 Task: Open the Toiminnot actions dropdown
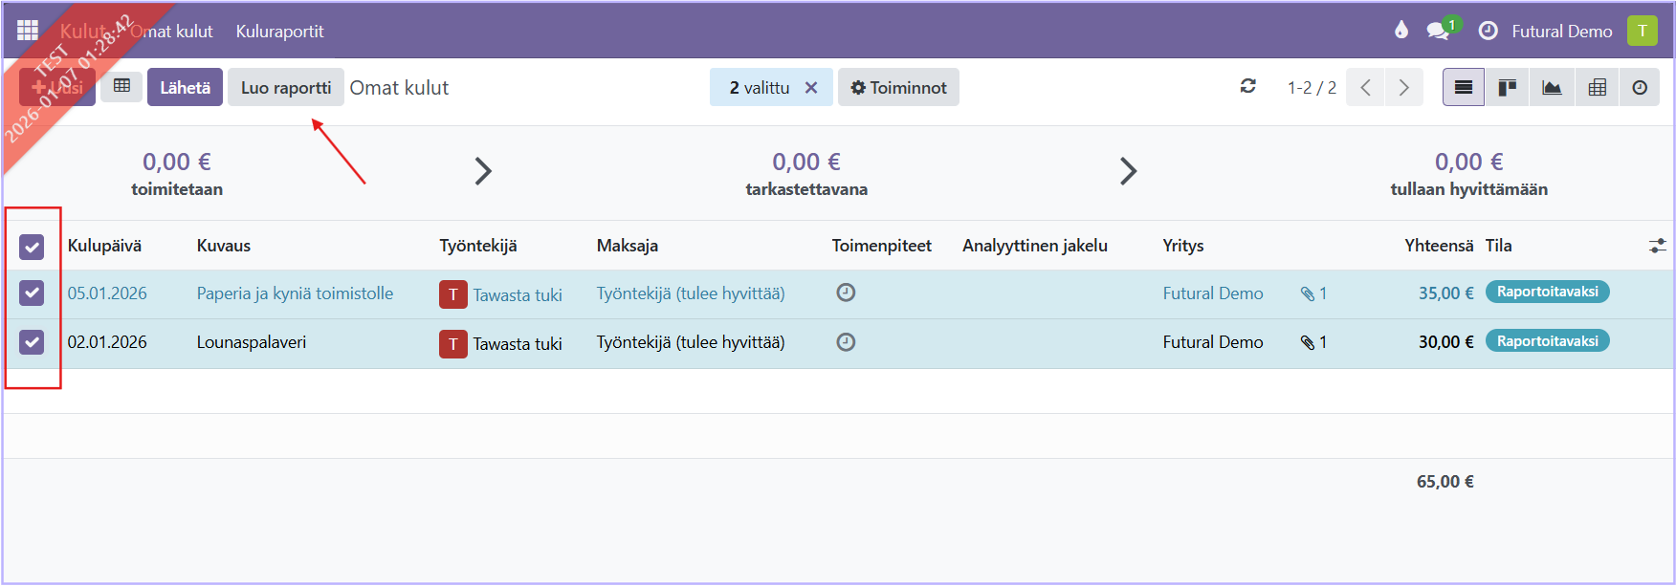pos(898,88)
